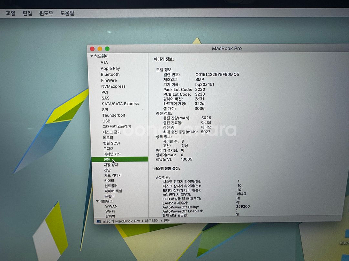Select 메모리 in the sidebar
The image size is (349, 261).
(x=108, y=137)
